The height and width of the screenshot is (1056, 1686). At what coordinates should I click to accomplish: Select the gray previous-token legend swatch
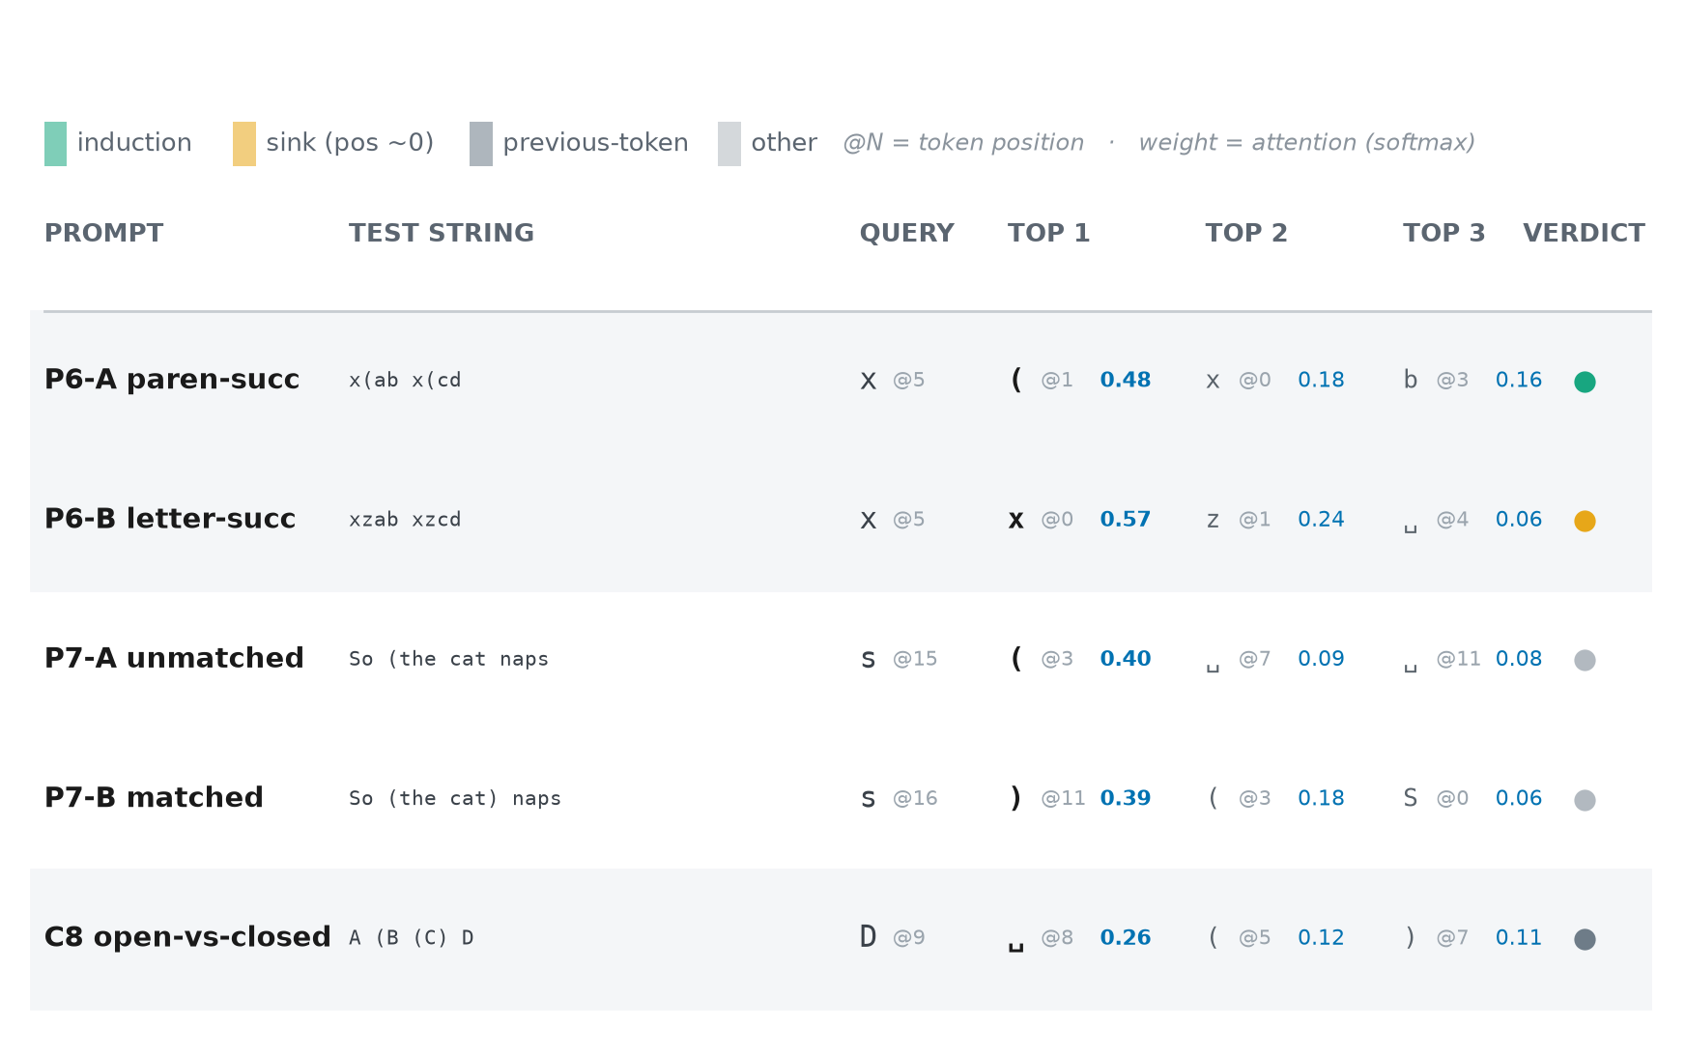tap(481, 144)
